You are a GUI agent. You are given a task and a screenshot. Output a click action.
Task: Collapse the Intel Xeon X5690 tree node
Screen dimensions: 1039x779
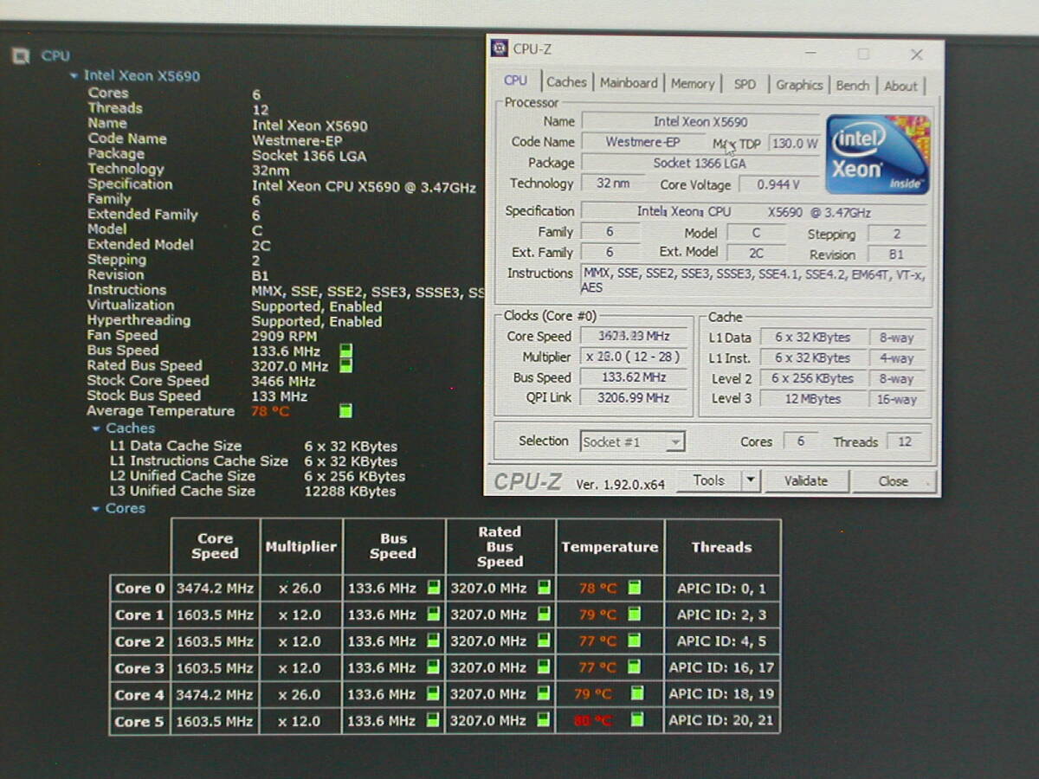(74, 76)
